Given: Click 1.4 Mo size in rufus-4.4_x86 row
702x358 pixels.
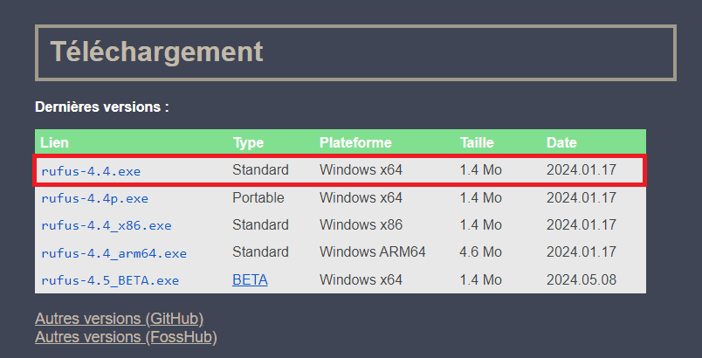Looking at the screenshot, I should point(481,224).
